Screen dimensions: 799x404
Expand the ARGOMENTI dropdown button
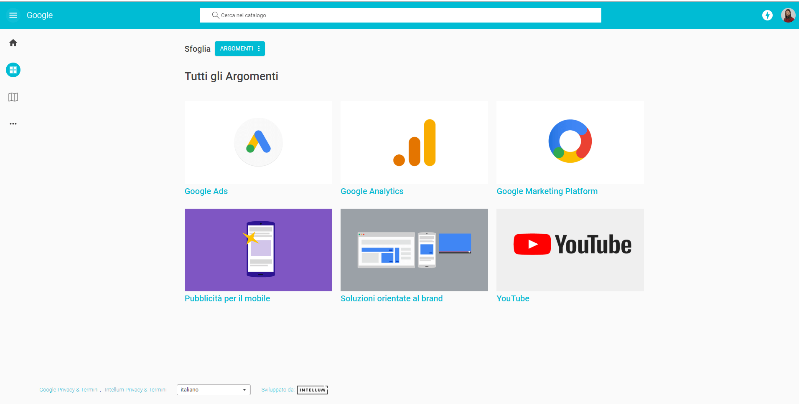239,49
